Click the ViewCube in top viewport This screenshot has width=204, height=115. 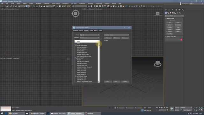76,13
